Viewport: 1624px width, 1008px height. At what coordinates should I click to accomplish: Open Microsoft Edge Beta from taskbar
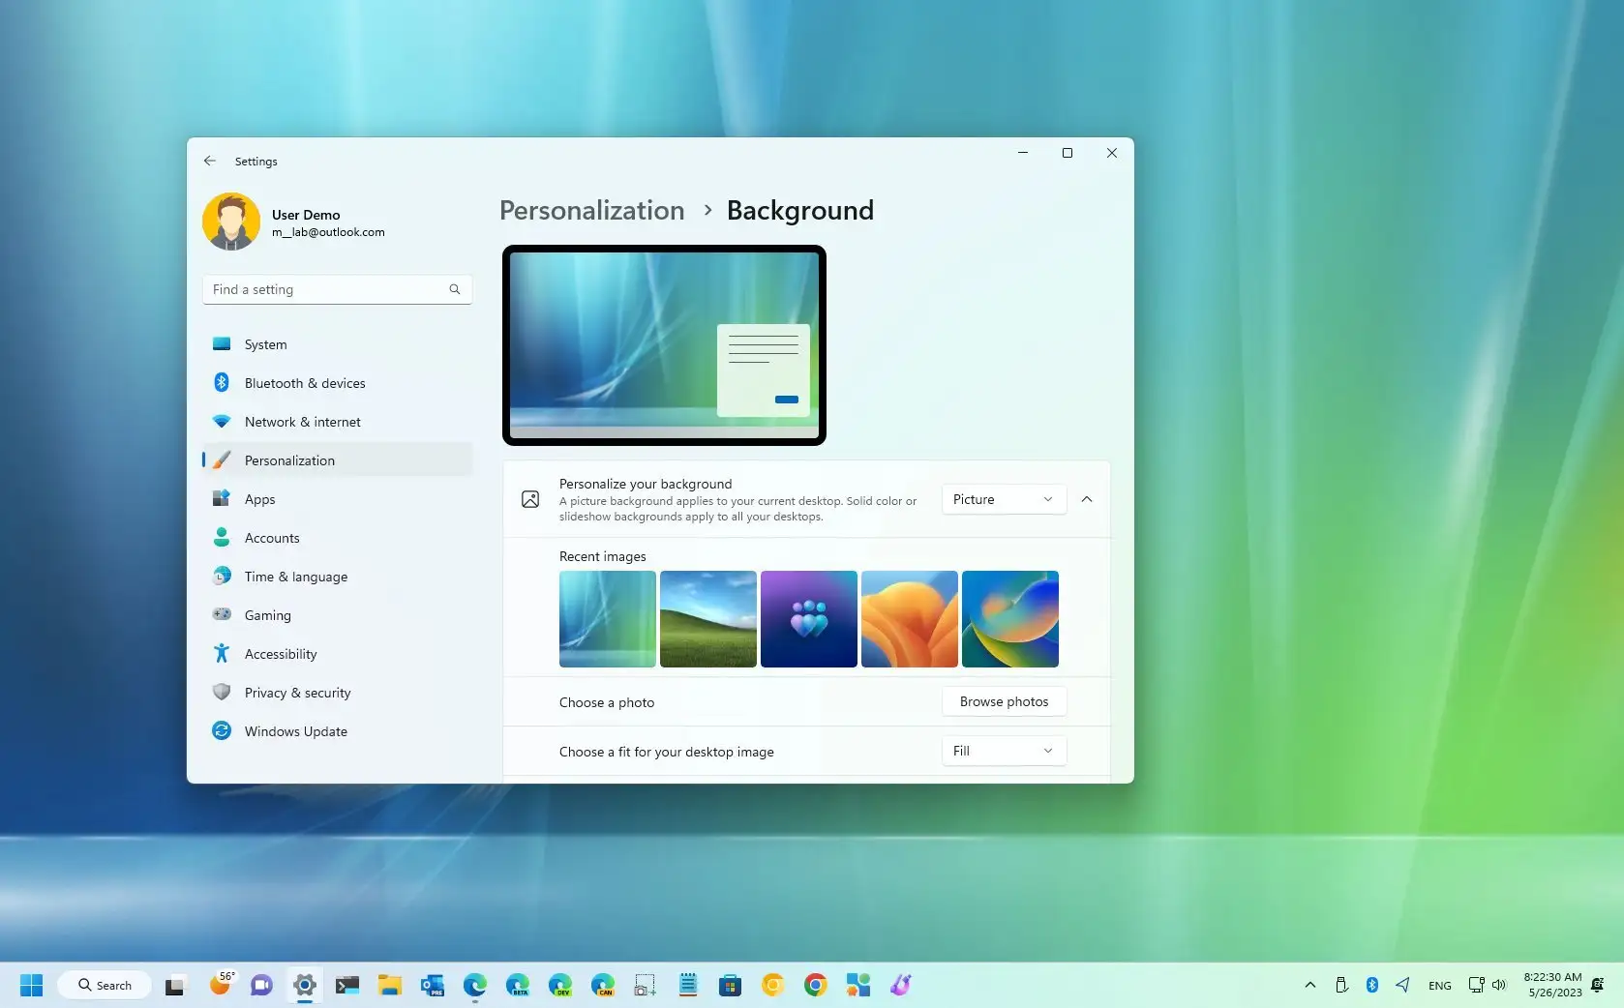(x=517, y=986)
